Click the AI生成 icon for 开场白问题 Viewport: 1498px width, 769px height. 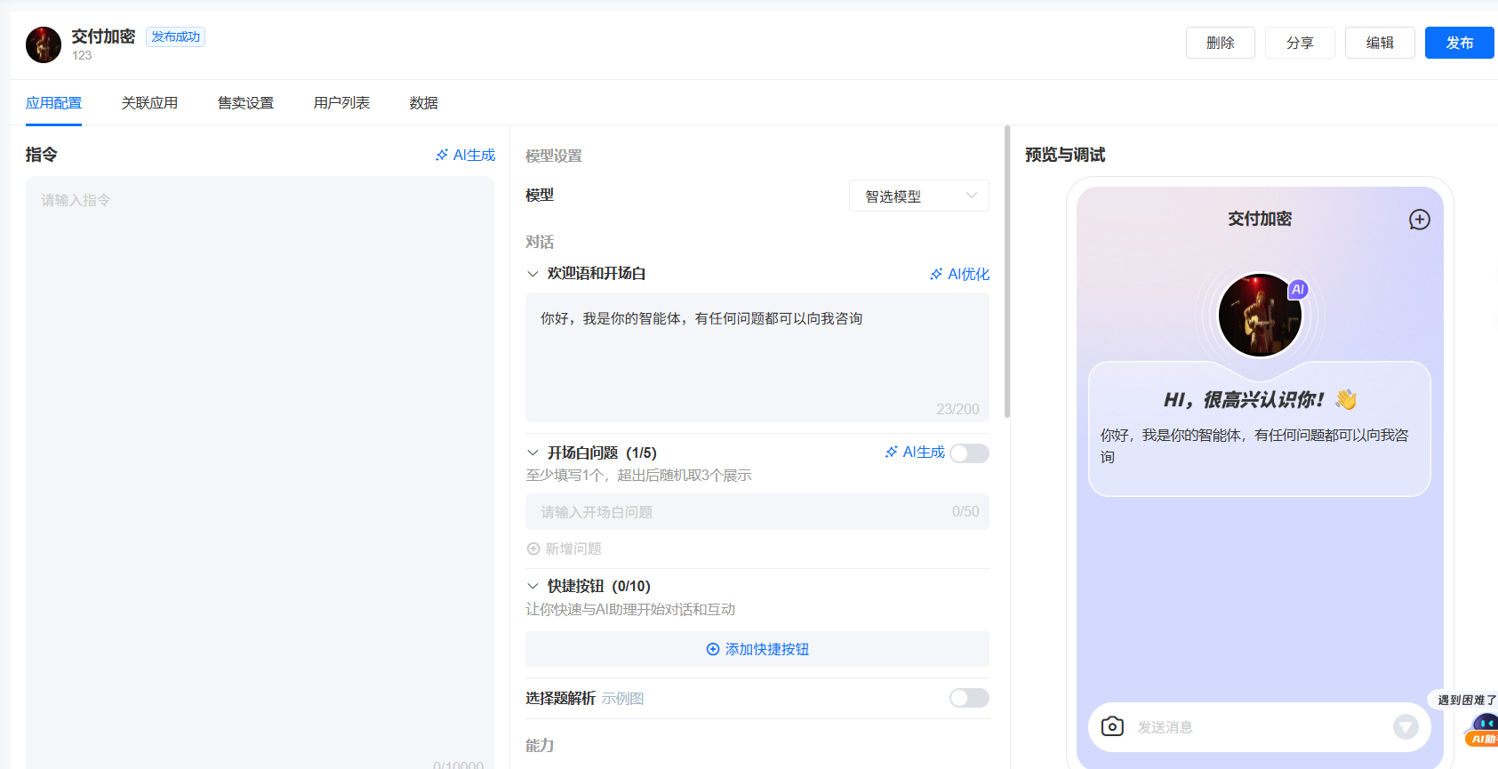[x=892, y=453]
